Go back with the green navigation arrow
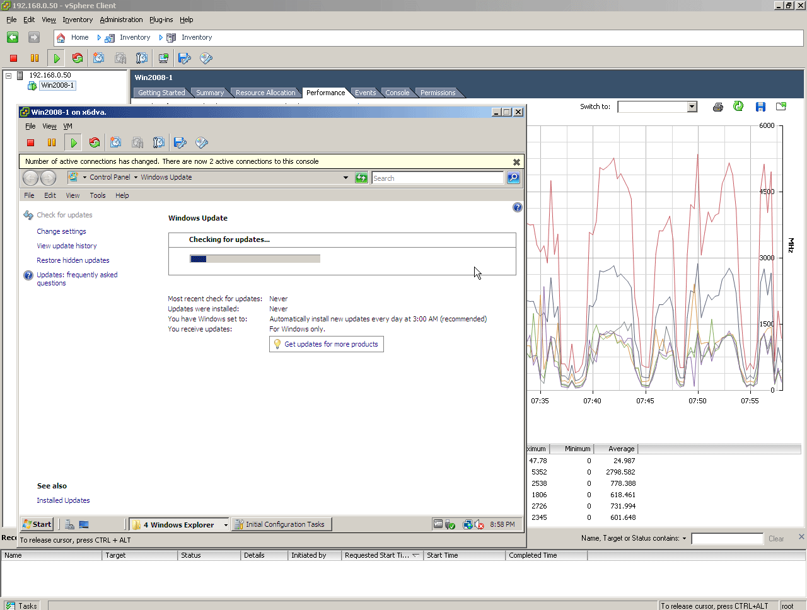The height and width of the screenshot is (610, 807). 13,37
